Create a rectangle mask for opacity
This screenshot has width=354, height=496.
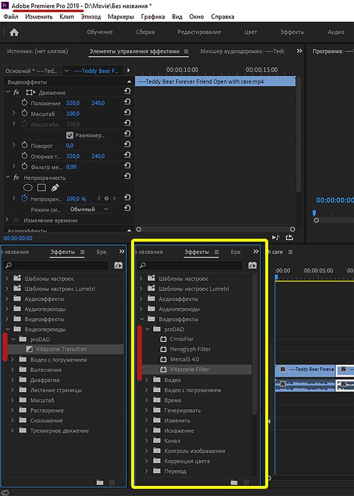coord(41,188)
